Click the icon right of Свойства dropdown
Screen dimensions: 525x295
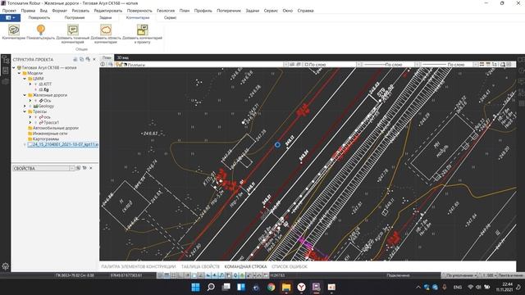(x=79, y=168)
